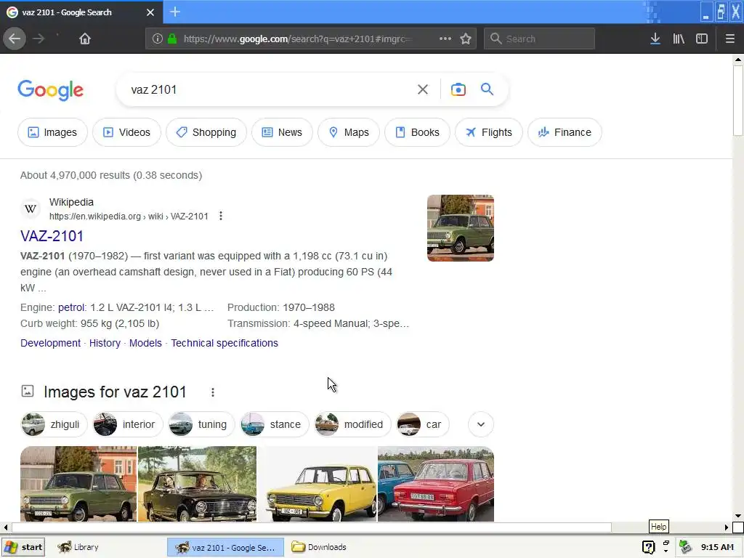Switch to the Books search tab
The height and width of the screenshot is (558, 744).
[417, 132]
